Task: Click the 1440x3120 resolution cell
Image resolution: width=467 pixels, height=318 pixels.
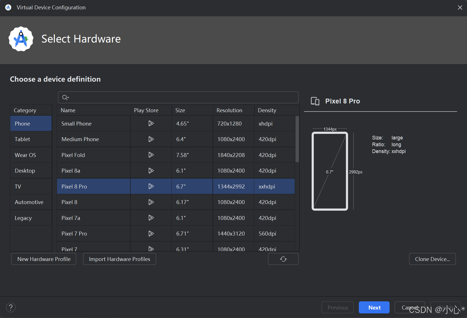Action: 233,234
